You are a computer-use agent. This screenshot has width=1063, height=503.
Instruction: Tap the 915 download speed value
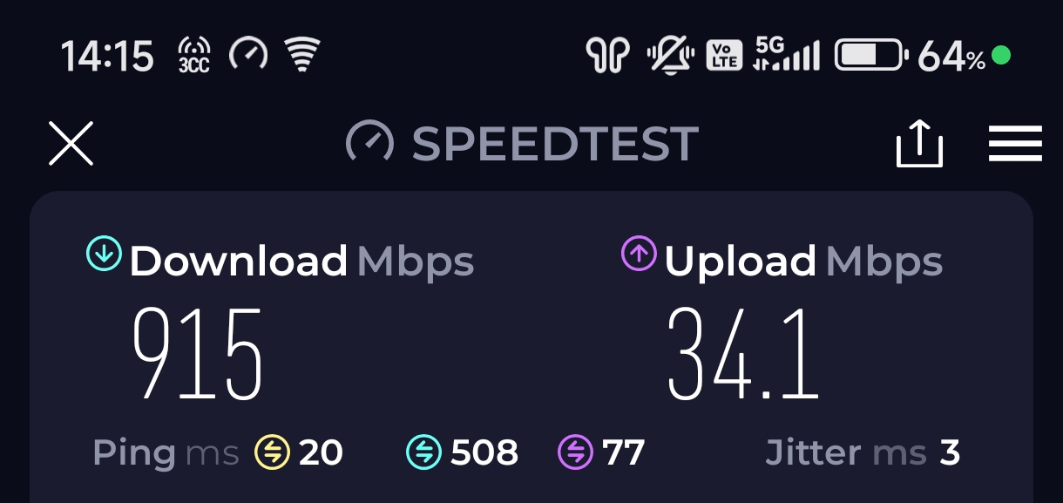pos(197,353)
